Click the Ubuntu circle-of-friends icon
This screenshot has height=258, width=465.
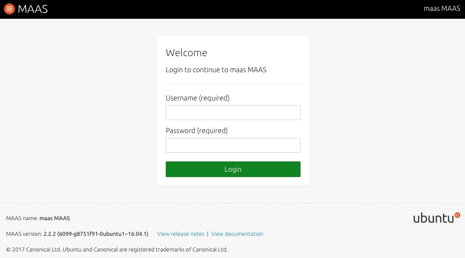[457, 214]
